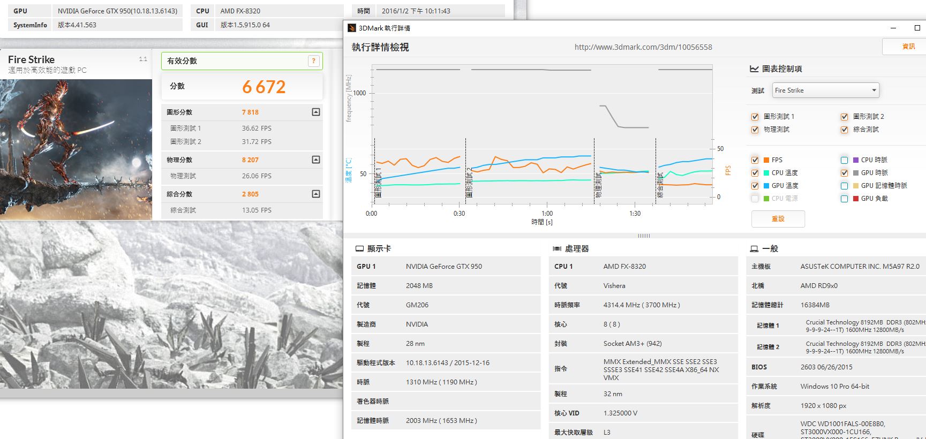
Task: Click the 2003 MHz (1653 MHz) memory clock value
Action: pyautogui.click(x=441, y=421)
